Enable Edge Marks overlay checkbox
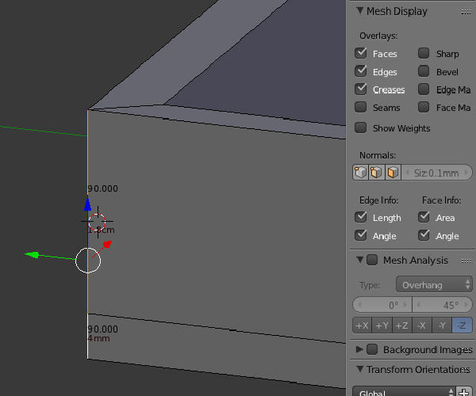This screenshot has width=476, height=396. click(x=424, y=89)
